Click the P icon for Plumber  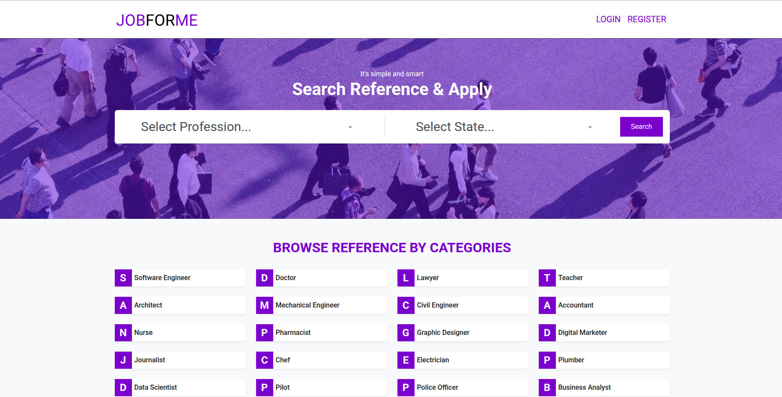[547, 360]
